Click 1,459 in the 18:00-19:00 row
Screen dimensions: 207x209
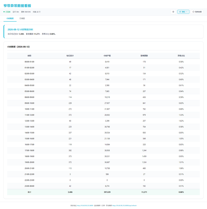144,156
